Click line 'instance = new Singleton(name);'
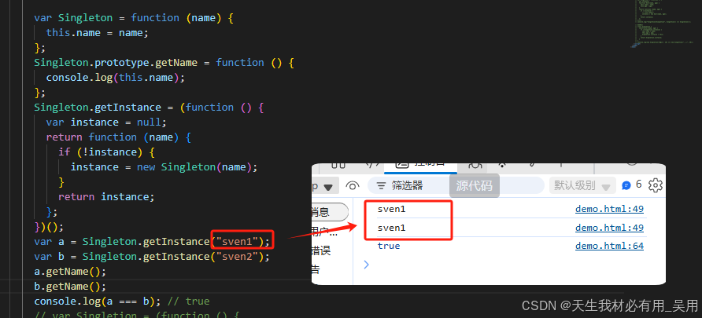This screenshot has width=702, height=318. point(164,167)
